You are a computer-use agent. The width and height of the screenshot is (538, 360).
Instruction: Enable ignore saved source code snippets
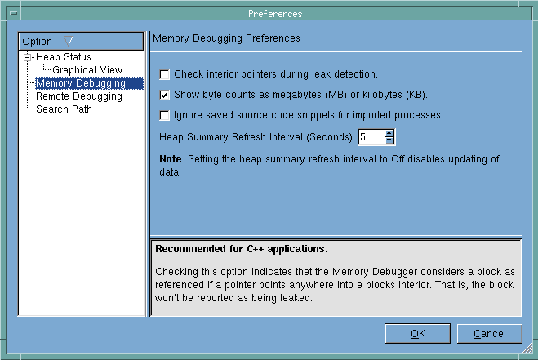tap(165, 115)
